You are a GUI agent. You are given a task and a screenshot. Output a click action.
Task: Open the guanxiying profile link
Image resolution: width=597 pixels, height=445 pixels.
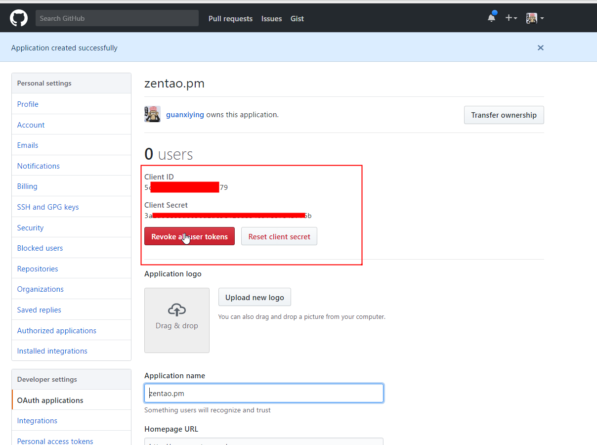click(185, 115)
